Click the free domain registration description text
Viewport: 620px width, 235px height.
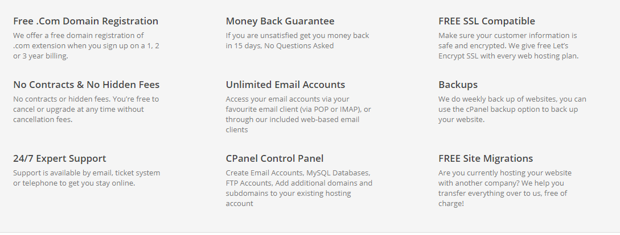pos(86,46)
